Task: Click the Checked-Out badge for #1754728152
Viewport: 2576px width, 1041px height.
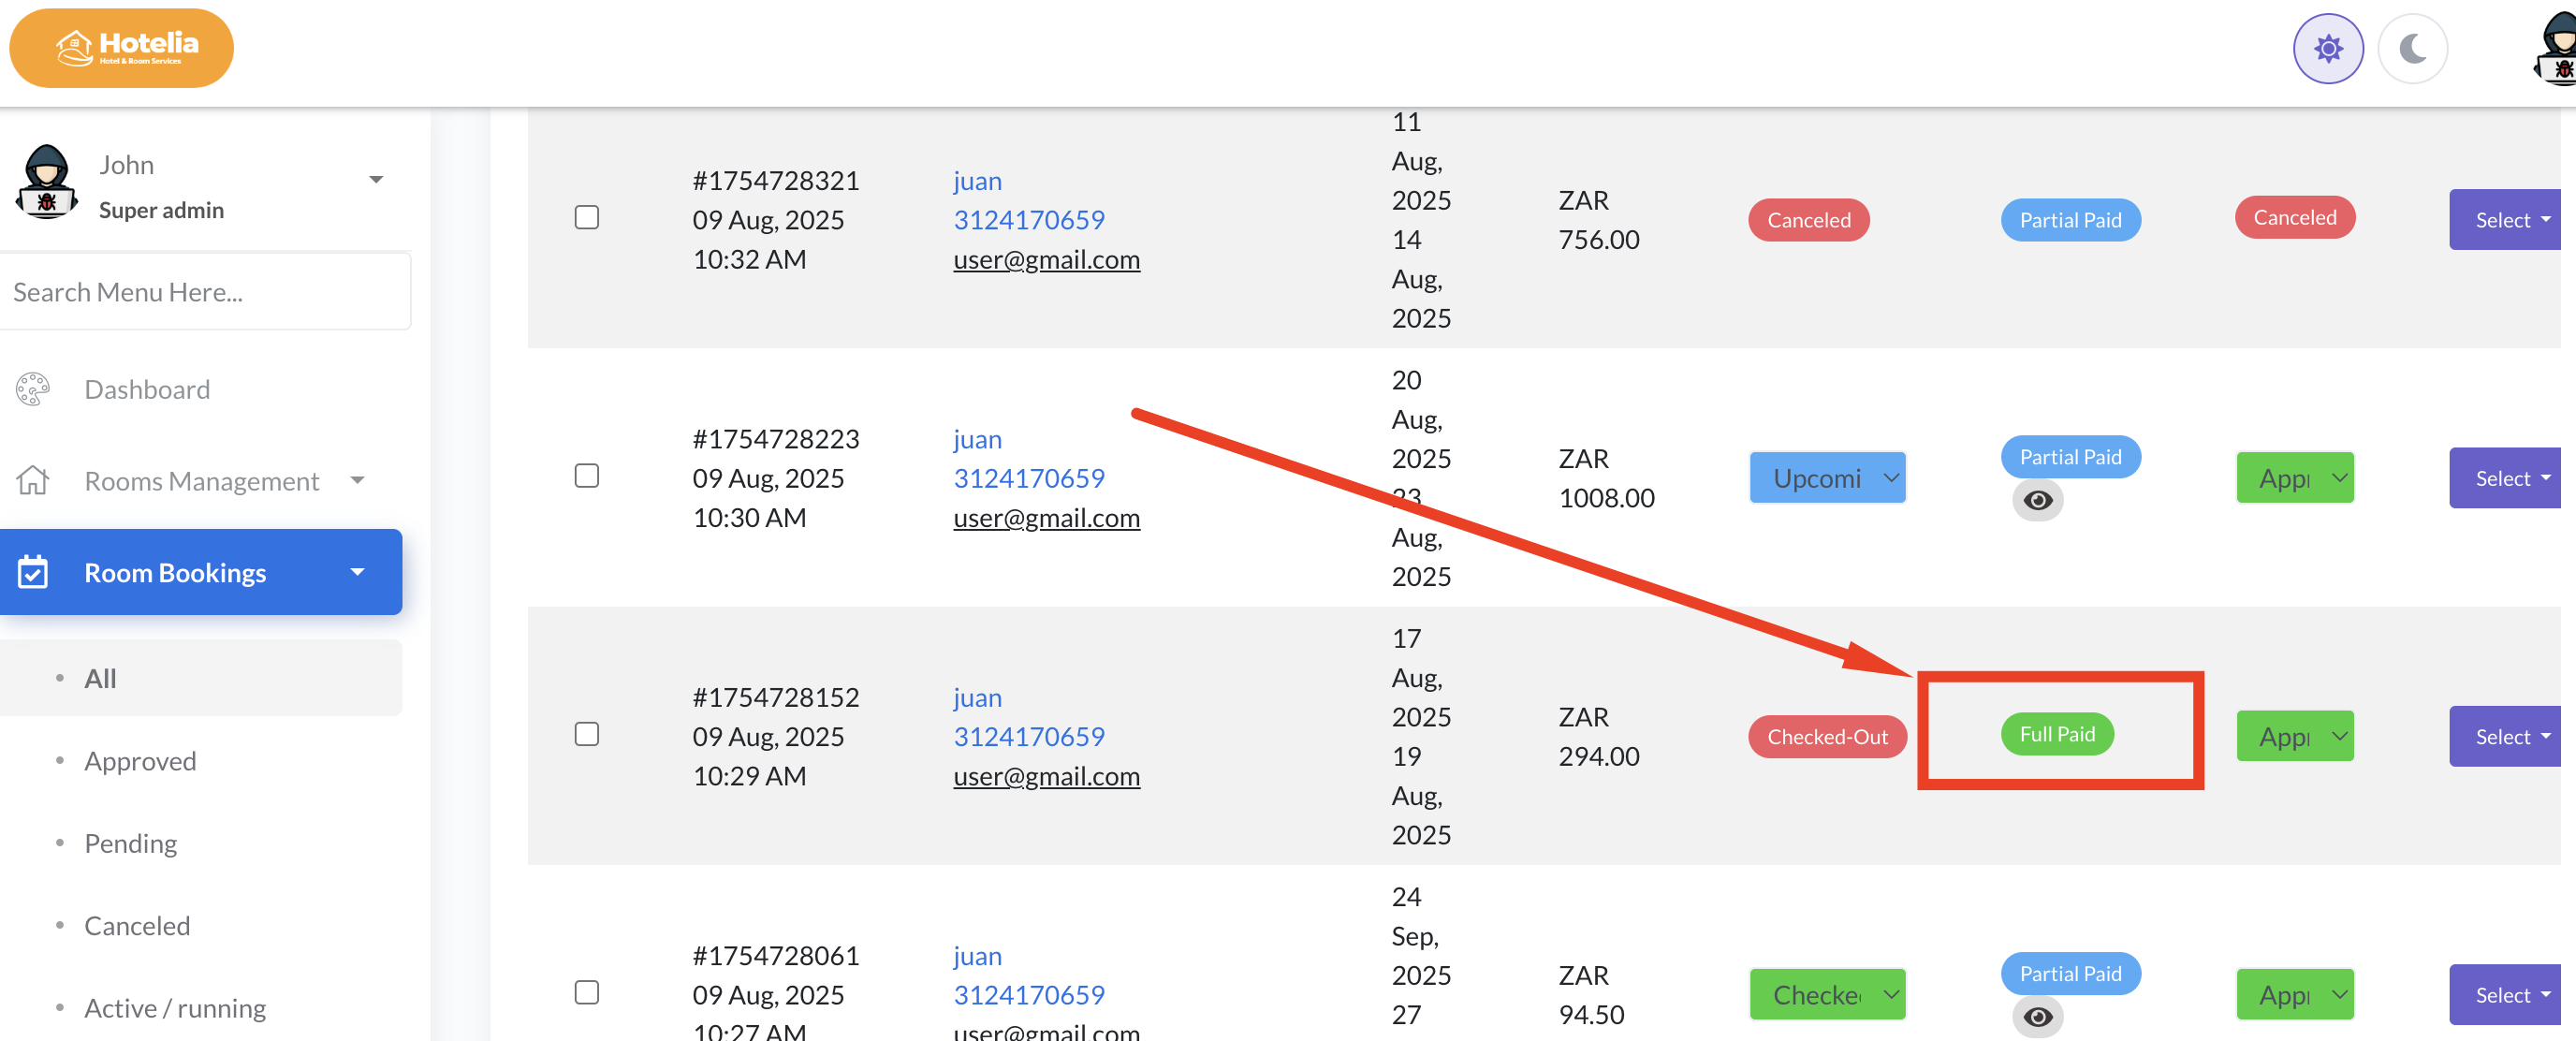Action: point(1827,737)
